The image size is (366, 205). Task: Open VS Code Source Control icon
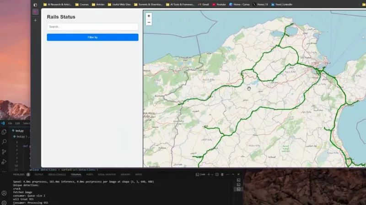[x=4, y=152]
